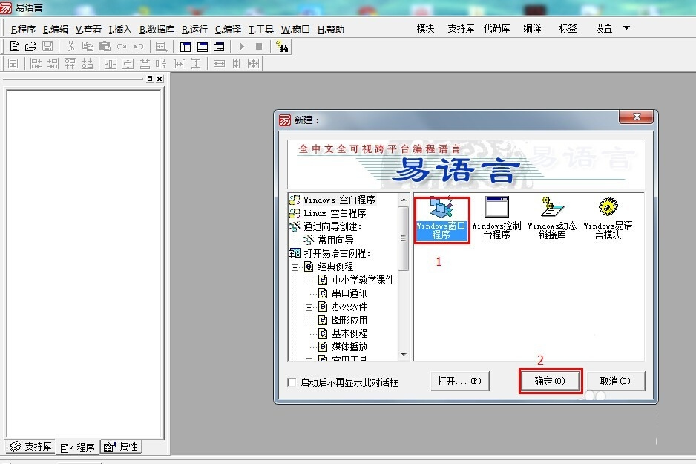Image resolution: width=696 pixels, height=464 pixels.
Task: Toggle the work panel layout icon
Action: pos(186,47)
